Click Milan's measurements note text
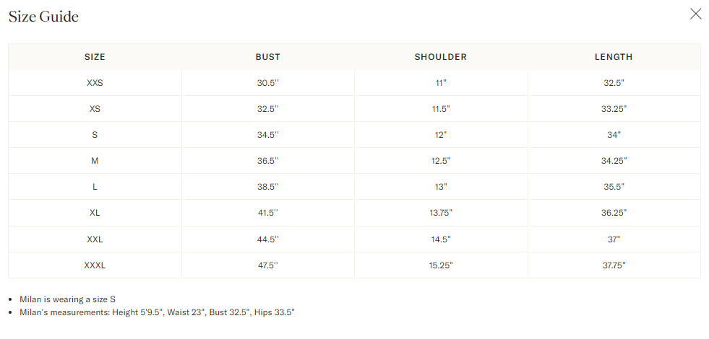Viewport: 709px width, 339px height. [157, 312]
